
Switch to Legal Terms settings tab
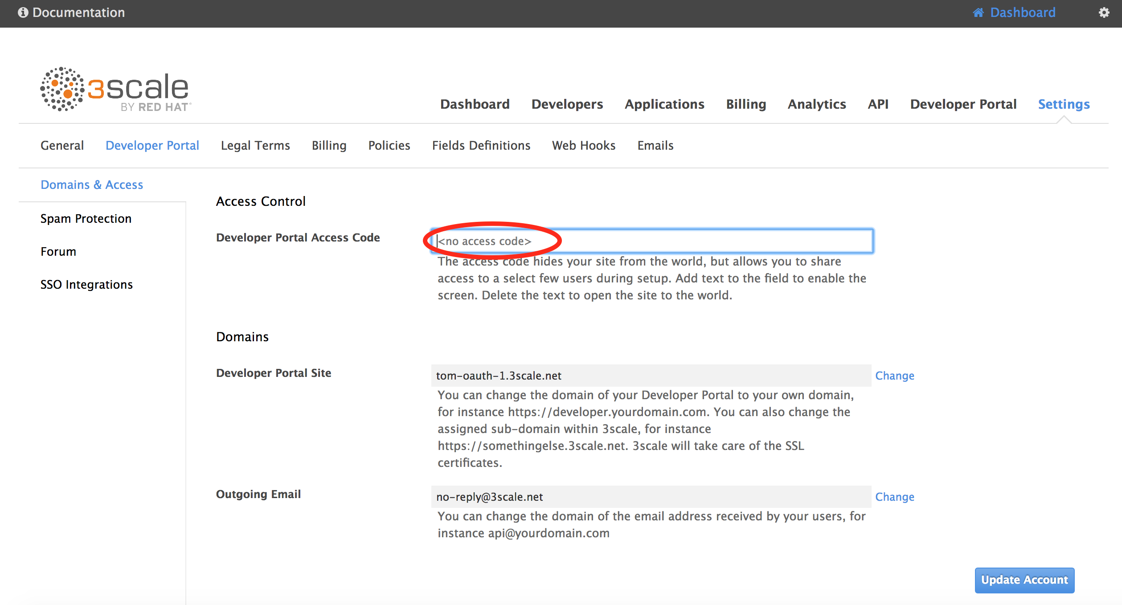pyautogui.click(x=255, y=146)
